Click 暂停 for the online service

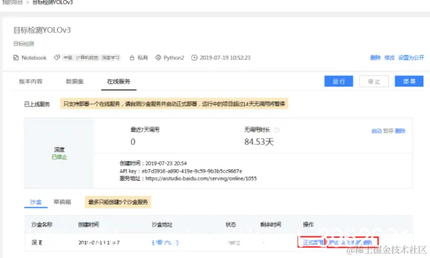click(388, 131)
